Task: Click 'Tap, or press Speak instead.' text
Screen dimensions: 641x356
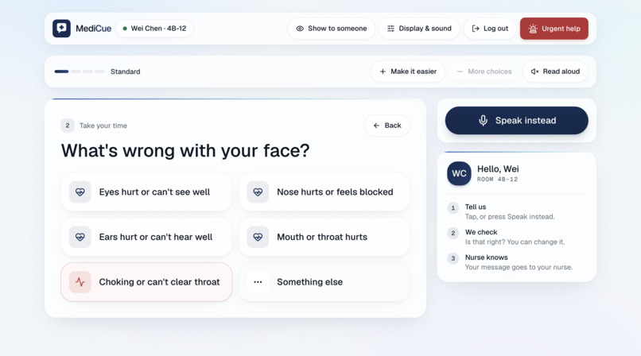Action: pyautogui.click(x=510, y=216)
